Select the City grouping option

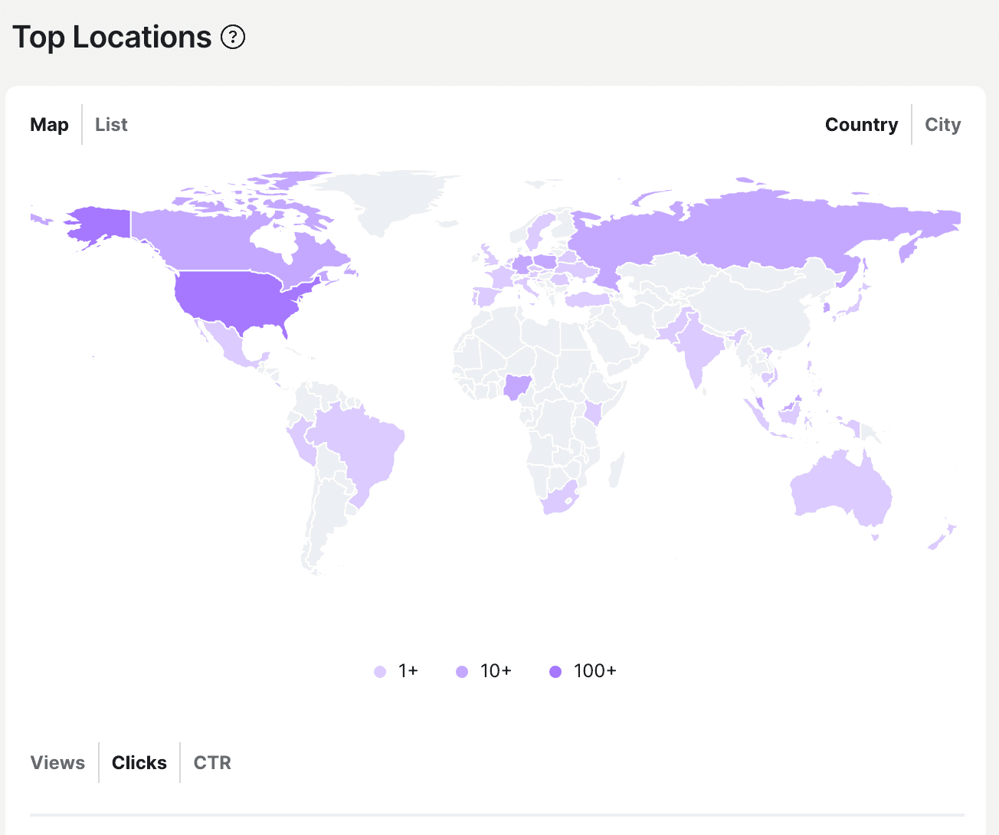[942, 125]
